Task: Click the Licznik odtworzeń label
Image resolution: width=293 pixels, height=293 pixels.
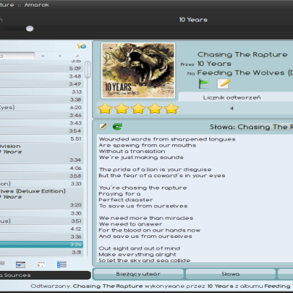Action: 232,97
